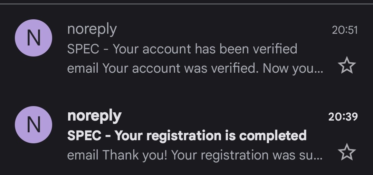This screenshot has width=373, height=175.
Task: Open subject 'SPEC - Your registration is completed'
Action: [x=187, y=135]
